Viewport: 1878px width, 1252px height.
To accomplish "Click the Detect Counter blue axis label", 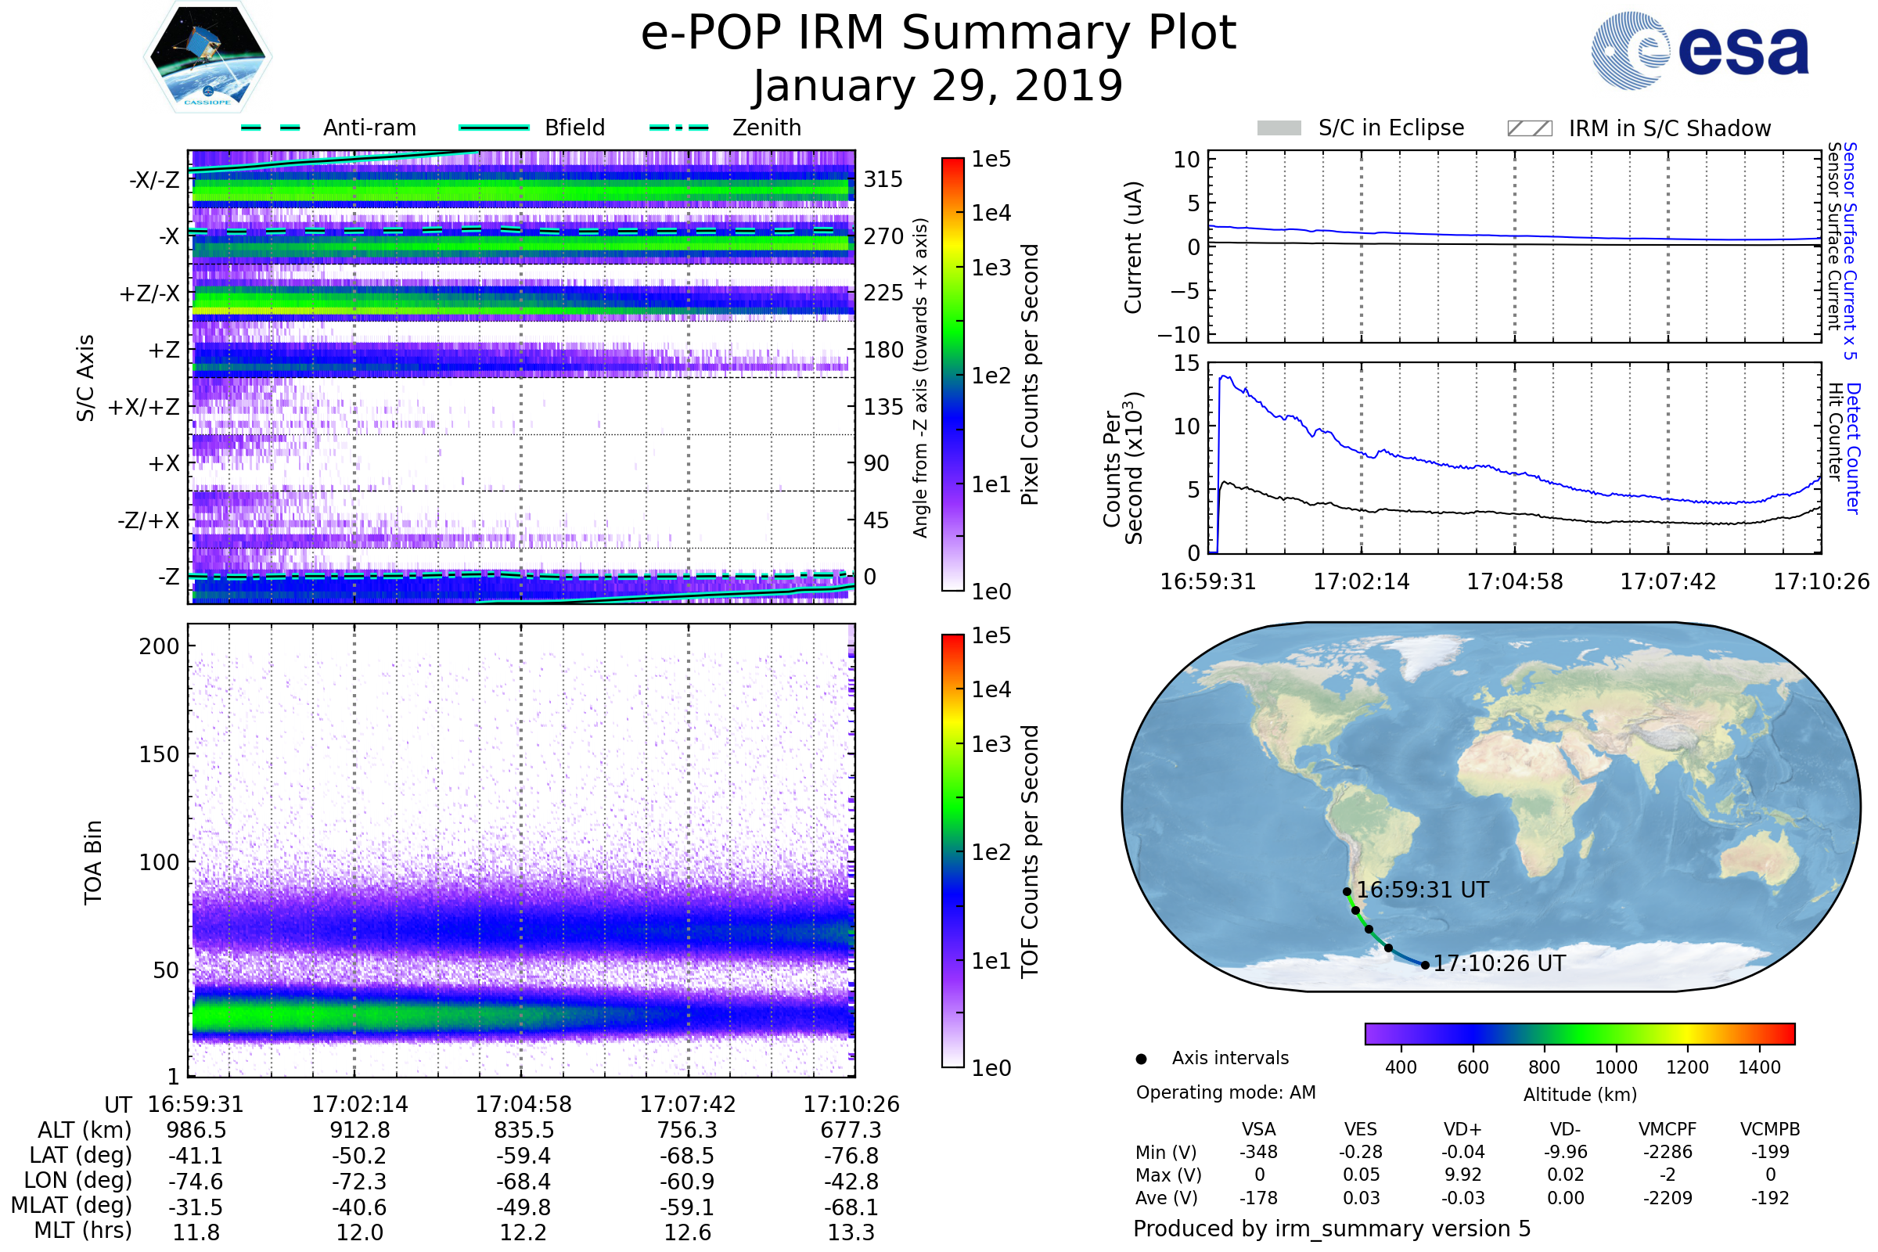I will [x=1854, y=448].
